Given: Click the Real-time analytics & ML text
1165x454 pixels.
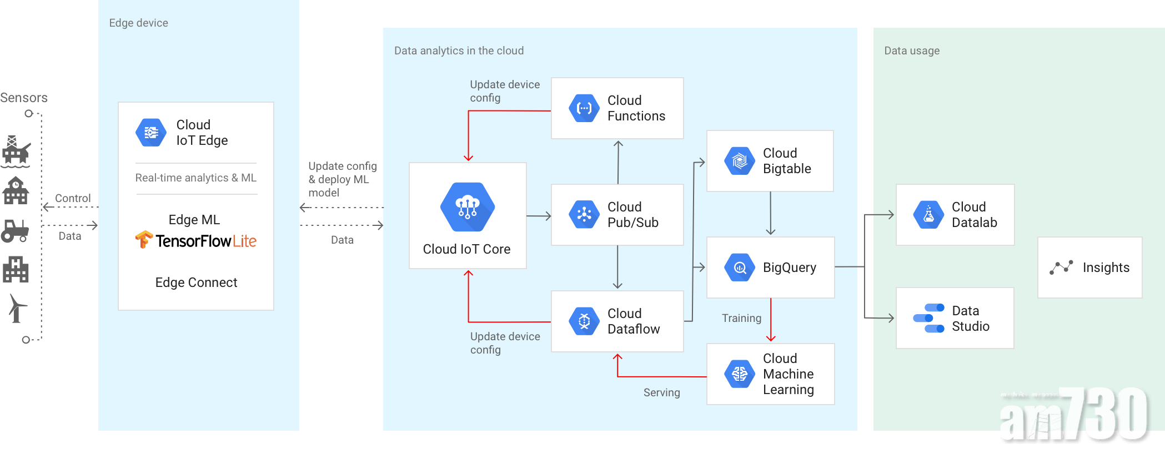Looking at the screenshot, I should pos(195,178).
